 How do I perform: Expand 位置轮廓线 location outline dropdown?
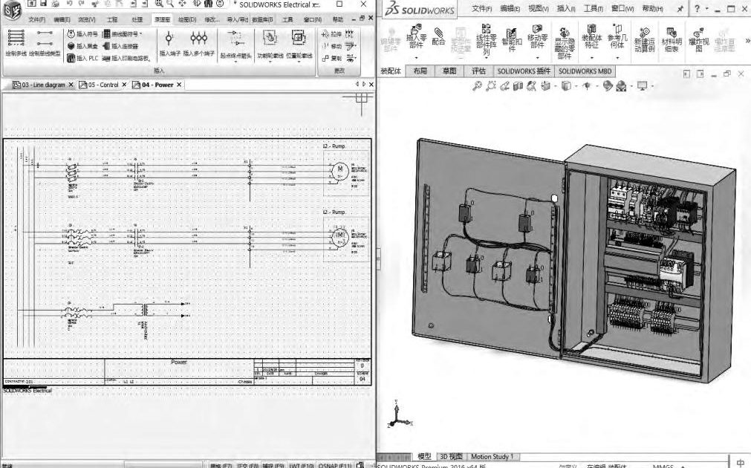tap(299, 62)
